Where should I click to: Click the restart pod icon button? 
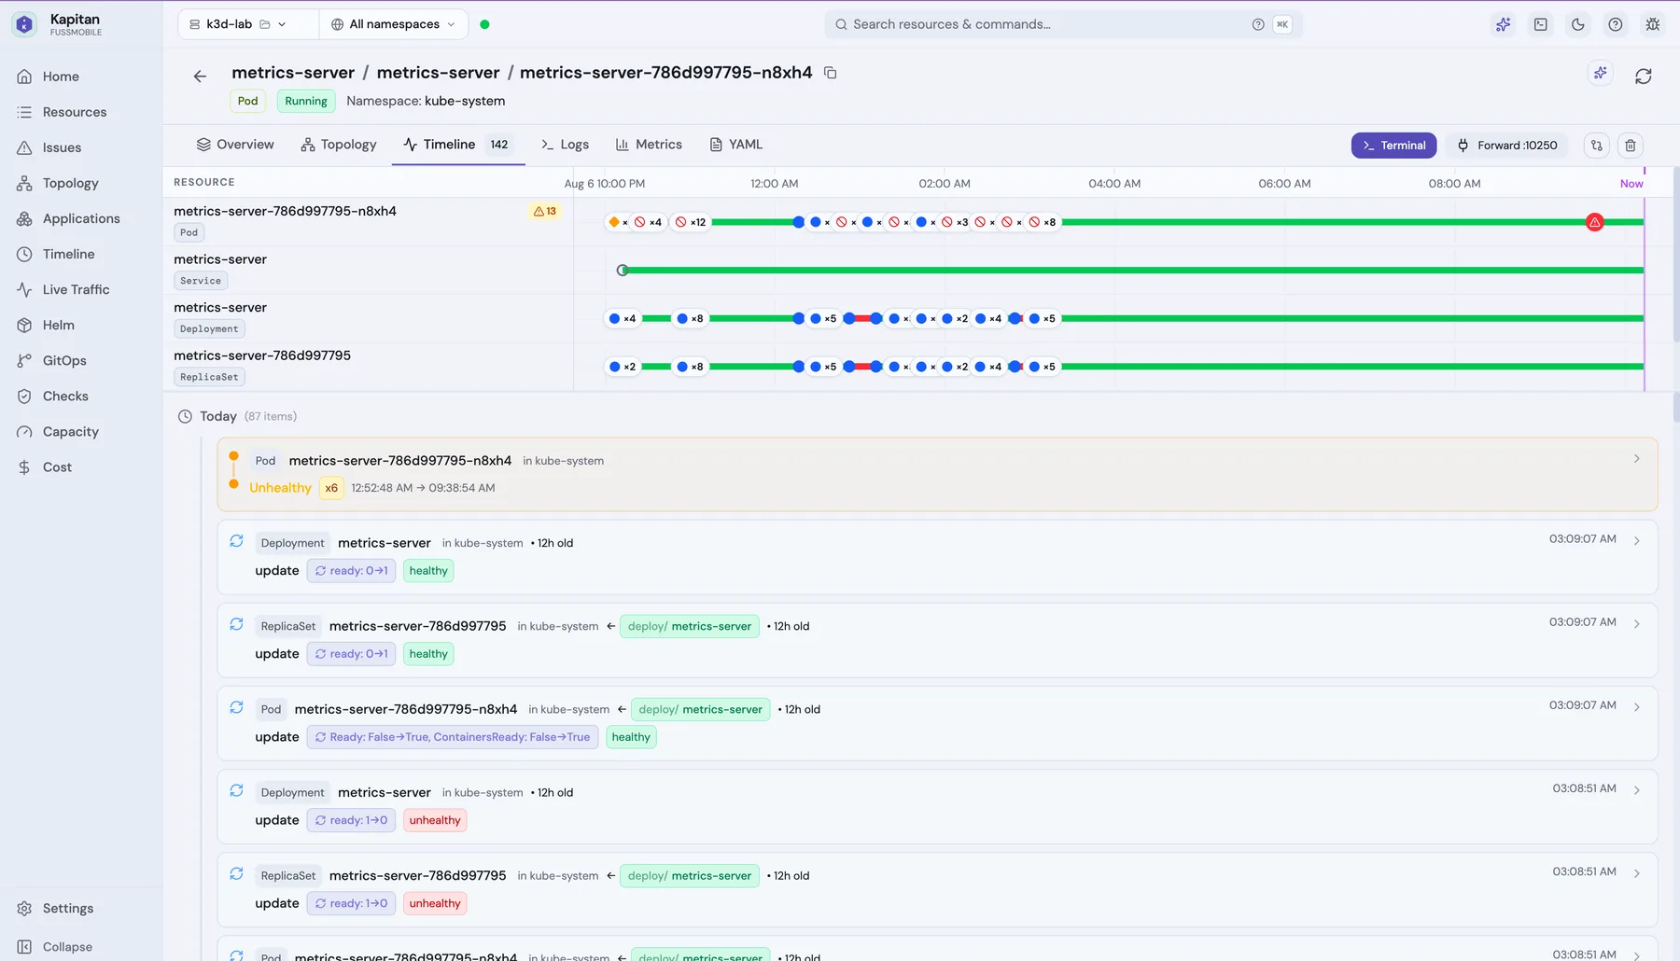point(1597,145)
